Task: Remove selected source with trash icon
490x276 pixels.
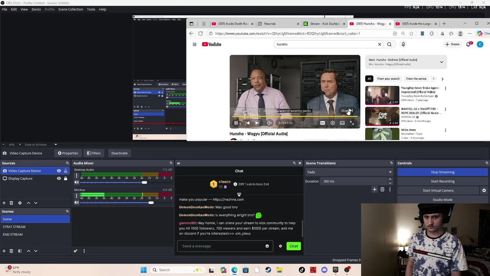Action: click(11, 203)
